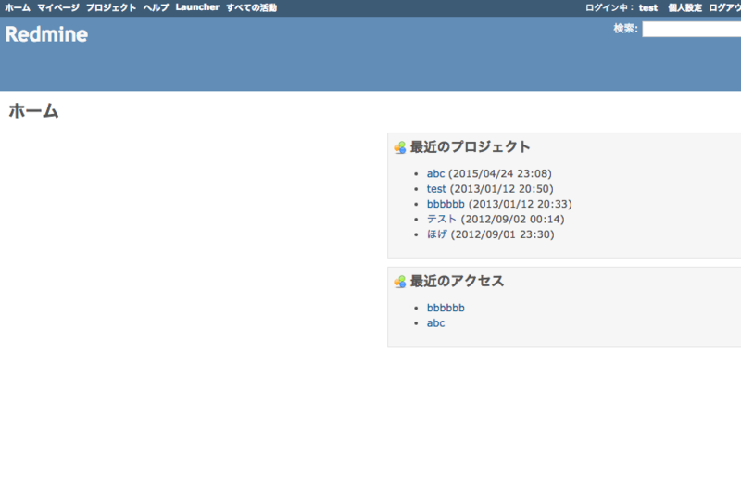Open bbbbbb project dated 2013/01/12

446,204
